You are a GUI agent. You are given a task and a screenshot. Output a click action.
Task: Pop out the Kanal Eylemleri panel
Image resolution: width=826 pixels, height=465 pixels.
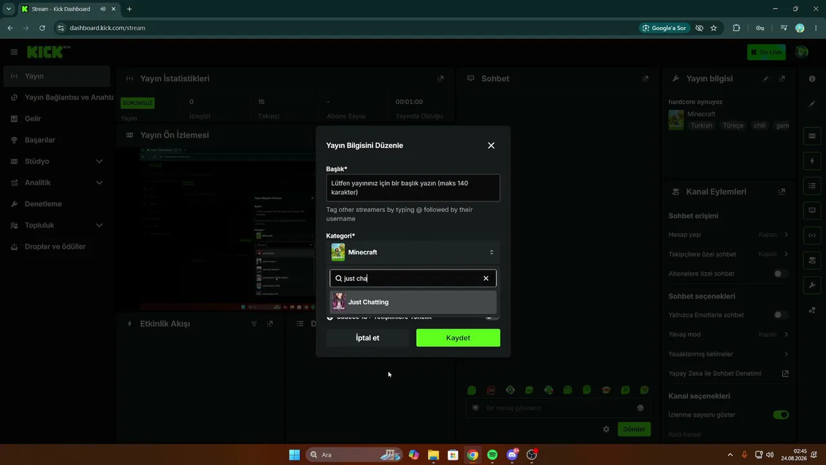click(782, 192)
